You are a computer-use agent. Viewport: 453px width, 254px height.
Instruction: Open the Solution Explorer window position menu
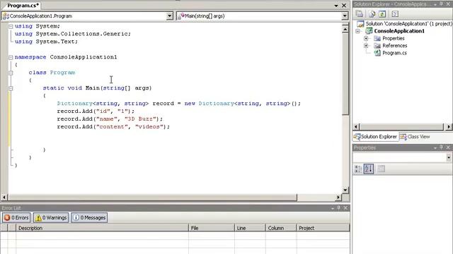coord(435,4)
